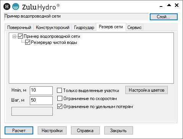This screenshot has width=183, height=139.
Task: Click the Hmin, м input field
Action: pos(41,91)
